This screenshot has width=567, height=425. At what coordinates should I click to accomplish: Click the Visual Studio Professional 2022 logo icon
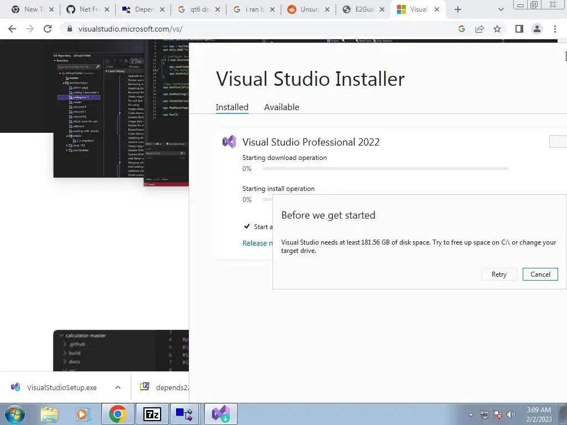pos(229,142)
